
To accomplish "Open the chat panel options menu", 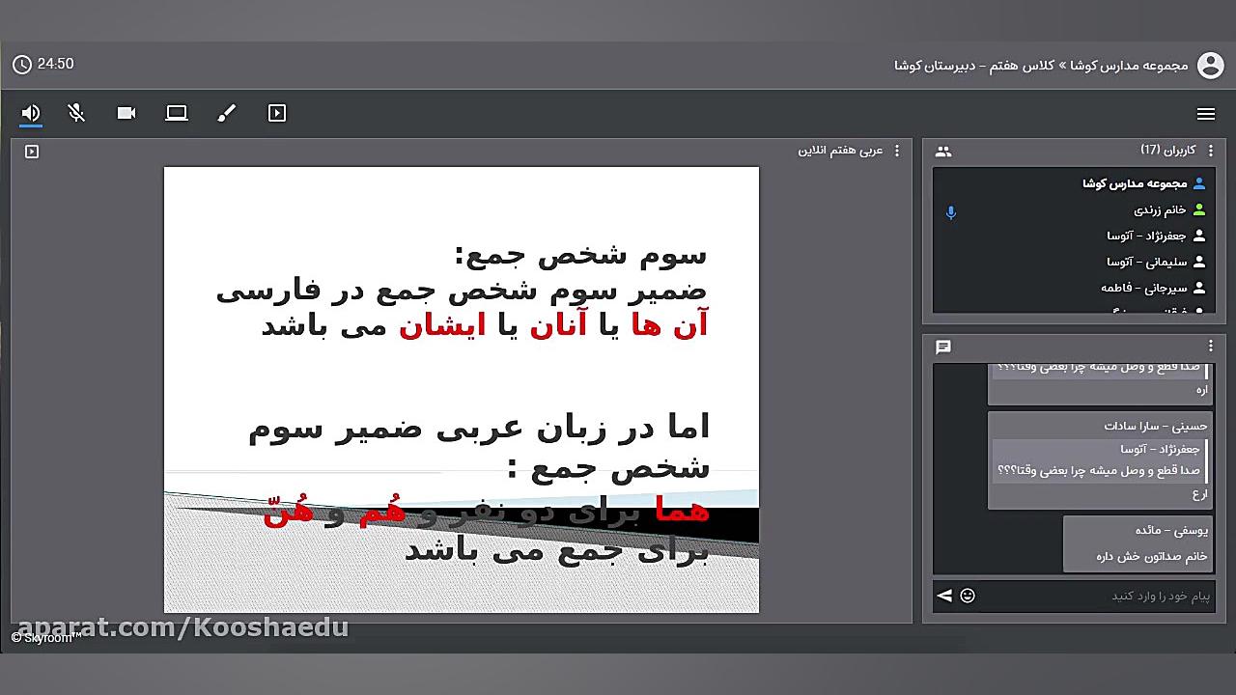I will [1212, 347].
